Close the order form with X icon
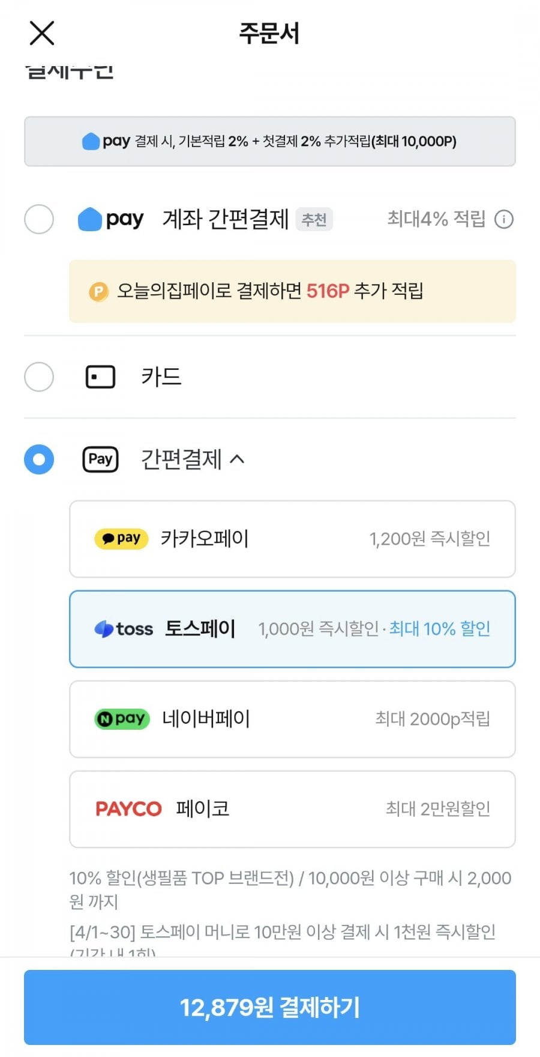 click(x=42, y=33)
